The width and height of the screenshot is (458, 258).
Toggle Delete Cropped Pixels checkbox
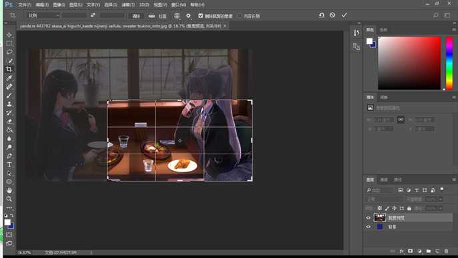tap(201, 16)
